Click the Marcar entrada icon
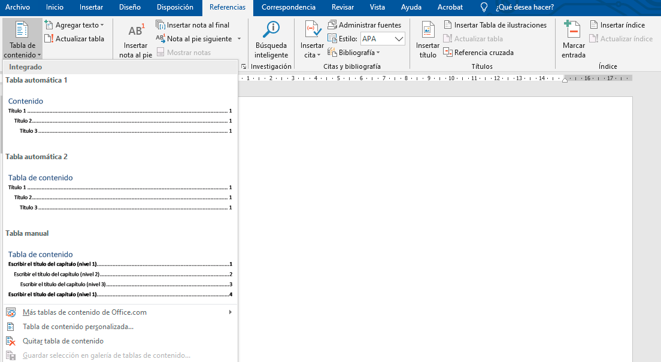 [x=573, y=31]
